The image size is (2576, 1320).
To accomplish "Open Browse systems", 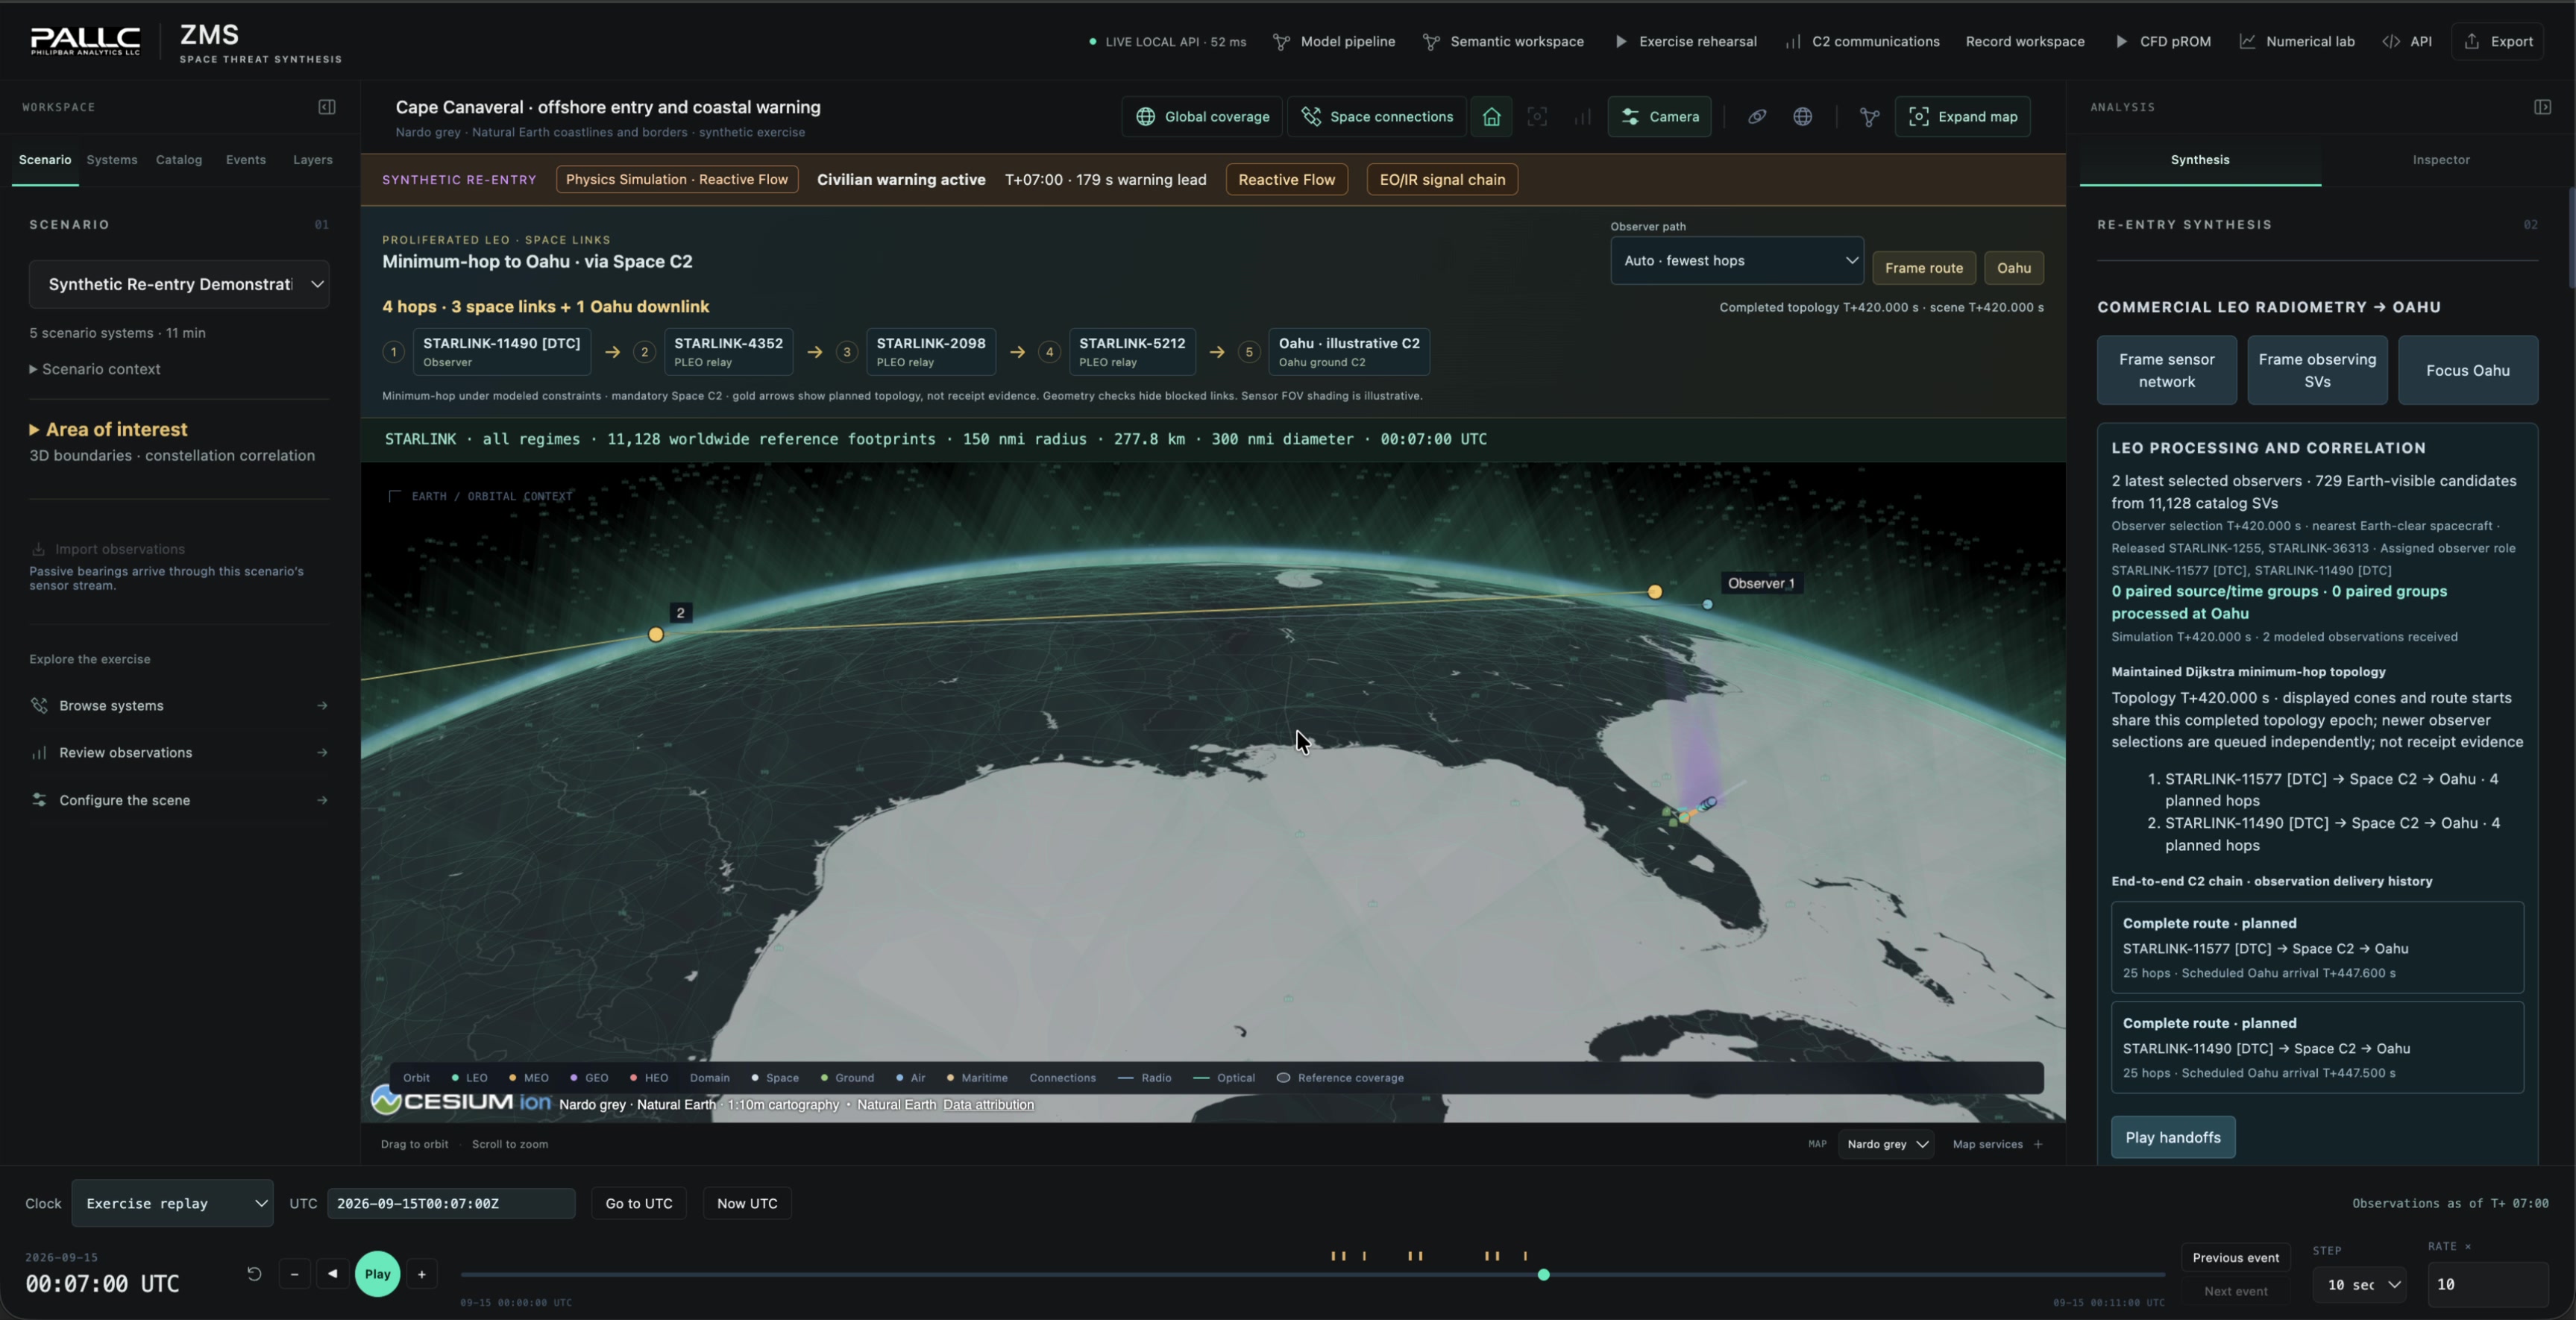I will tap(179, 706).
